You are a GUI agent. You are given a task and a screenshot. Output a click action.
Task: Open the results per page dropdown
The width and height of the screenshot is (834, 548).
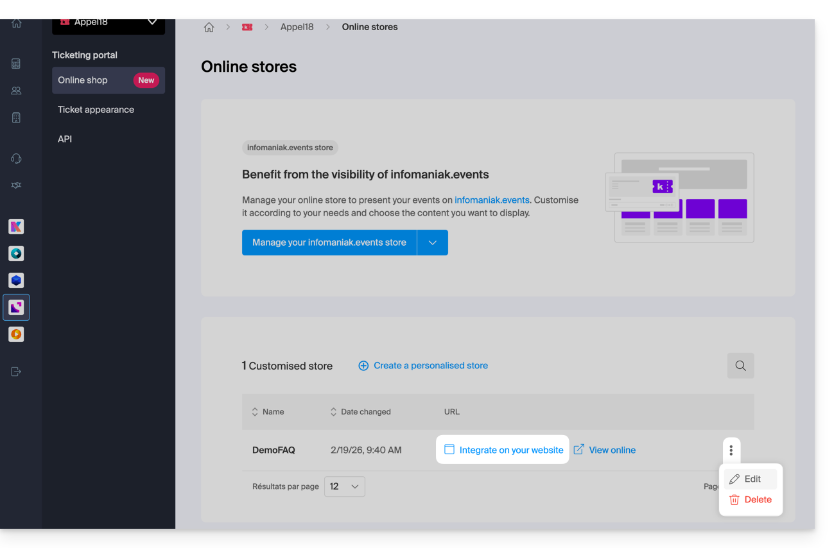[345, 486]
